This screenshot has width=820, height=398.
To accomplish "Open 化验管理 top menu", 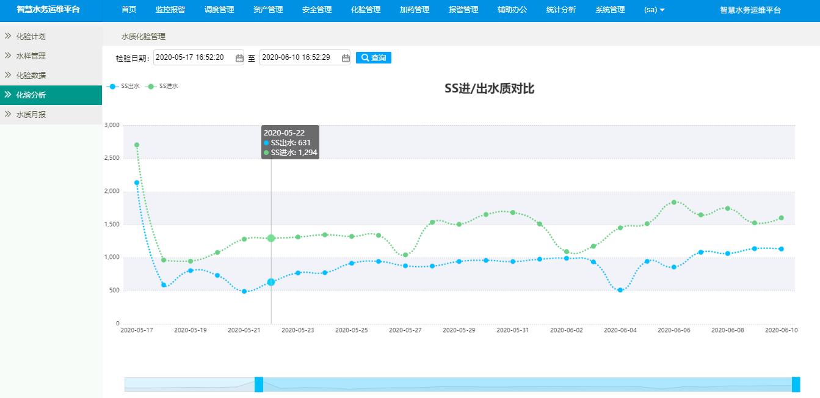I will [x=366, y=10].
